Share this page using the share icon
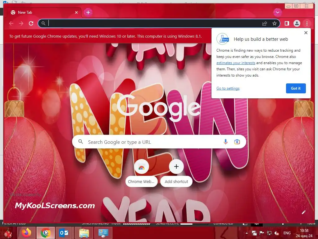Image resolution: width=318 pixels, height=239 pixels. point(265,24)
